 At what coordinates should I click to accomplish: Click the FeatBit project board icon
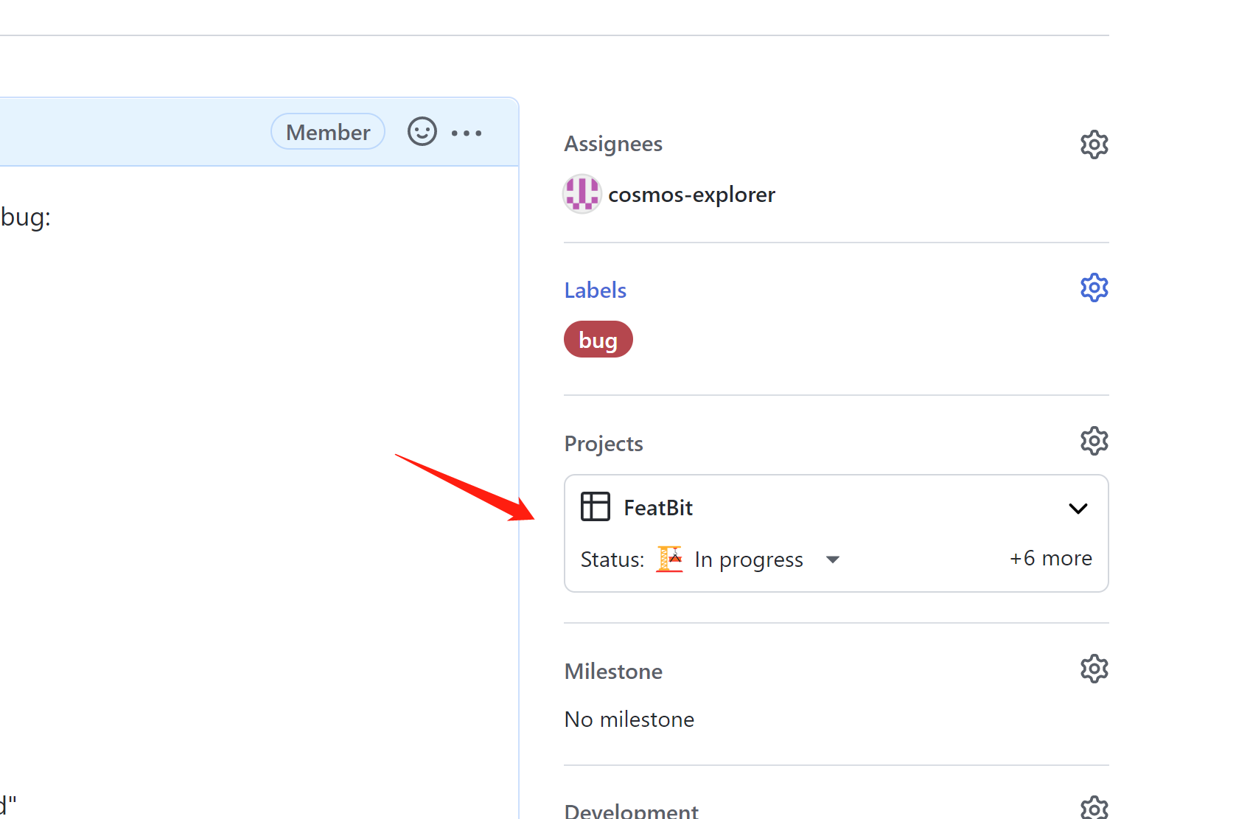tap(595, 506)
